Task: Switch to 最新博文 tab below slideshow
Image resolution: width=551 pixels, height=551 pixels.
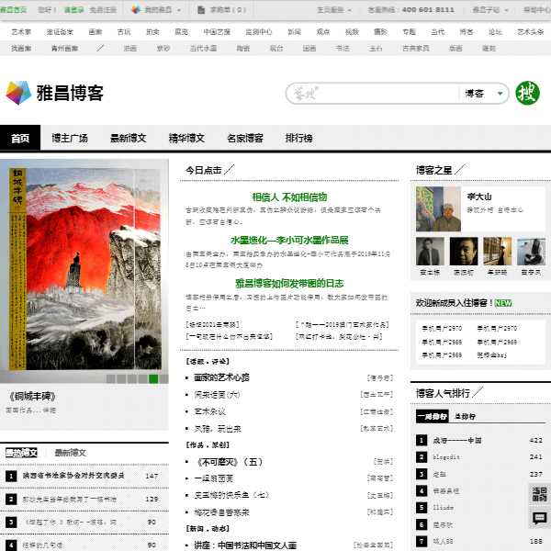Action: tap(71, 453)
